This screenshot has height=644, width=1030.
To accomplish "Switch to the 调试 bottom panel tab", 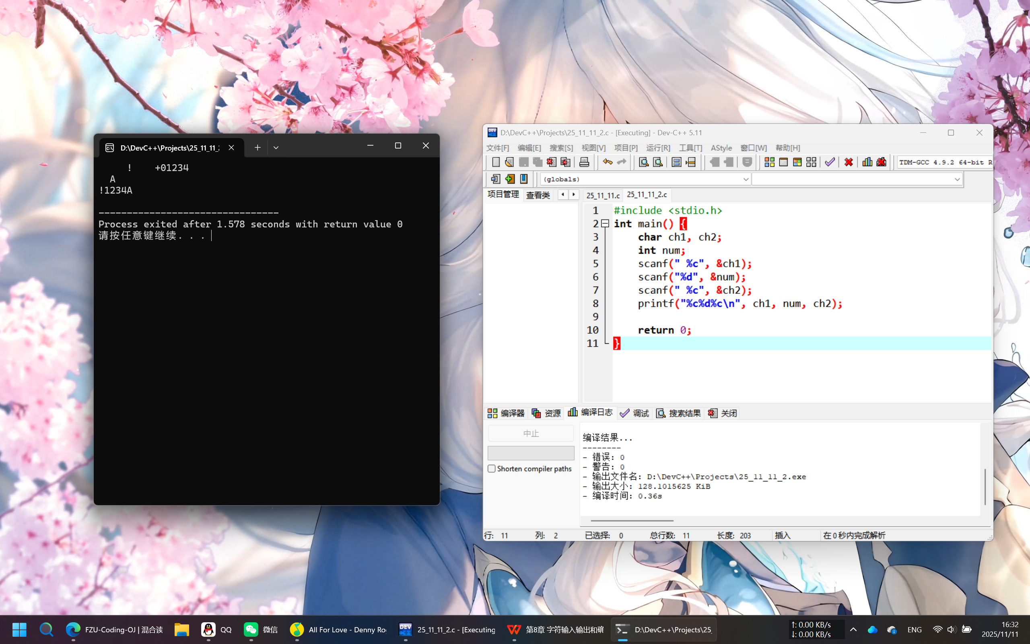I will point(634,413).
